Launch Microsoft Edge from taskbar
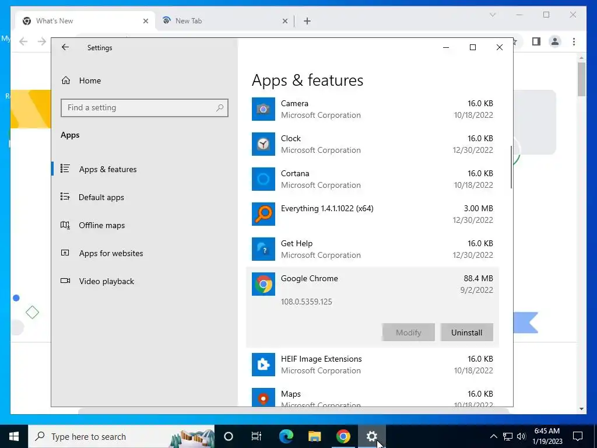This screenshot has height=448, width=597. [286, 436]
